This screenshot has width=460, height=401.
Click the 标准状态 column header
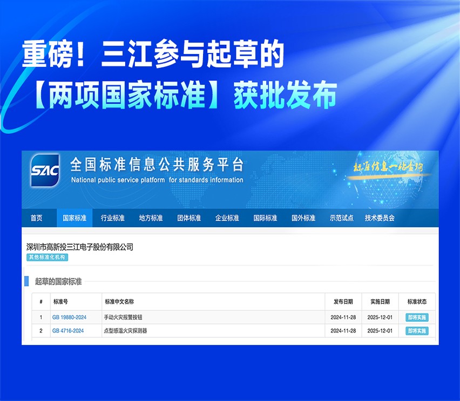(417, 302)
